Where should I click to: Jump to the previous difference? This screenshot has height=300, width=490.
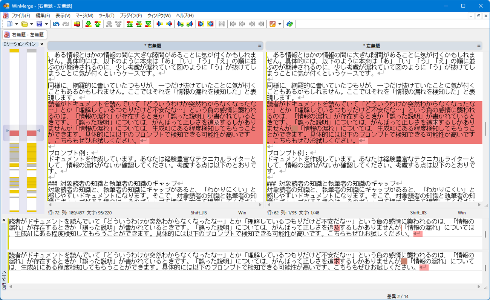[x=97, y=24]
